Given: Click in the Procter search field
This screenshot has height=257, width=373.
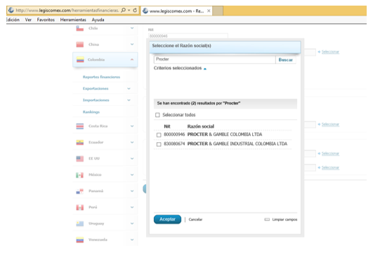Looking at the screenshot, I should coord(214,60).
